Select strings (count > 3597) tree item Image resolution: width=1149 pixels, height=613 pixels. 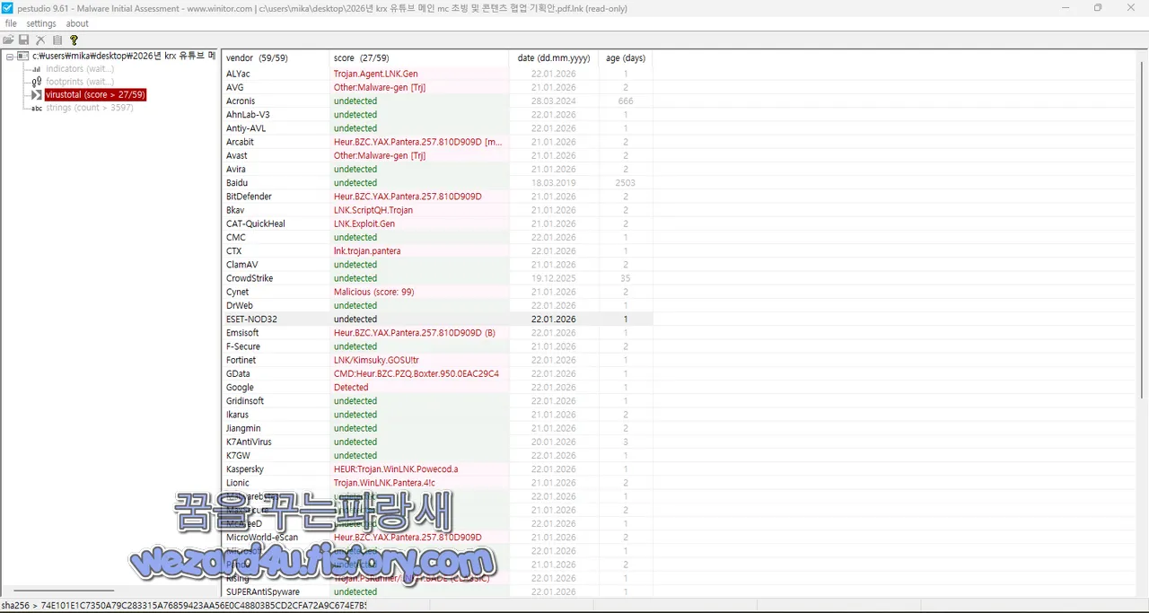click(x=90, y=108)
